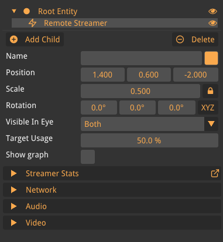Image resolution: width=223 pixels, height=242 pixels.
Task: Click the Position label
Action: point(20,73)
